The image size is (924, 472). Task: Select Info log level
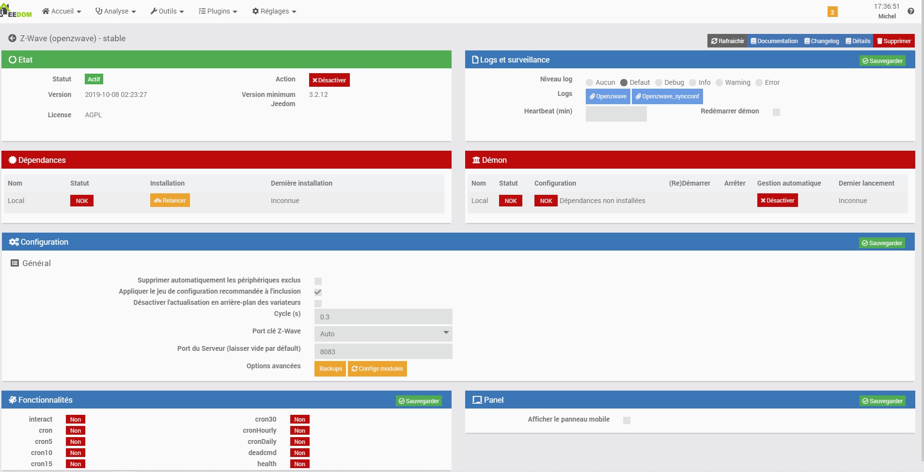pyautogui.click(x=692, y=83)
